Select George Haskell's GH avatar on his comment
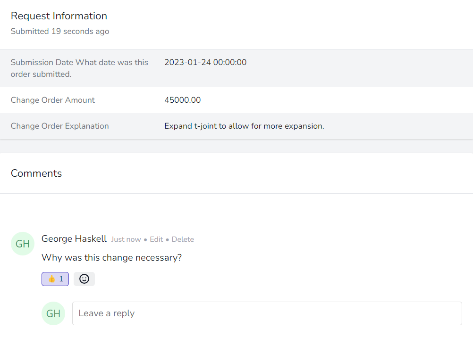473x345 pixels. tap(22, 244)
